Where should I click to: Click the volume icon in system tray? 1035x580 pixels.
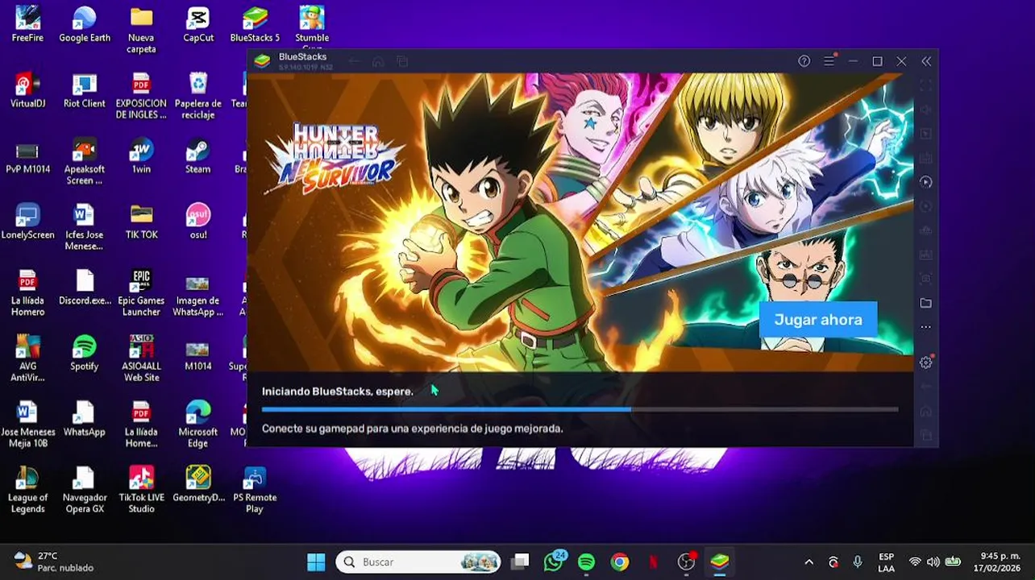click(x=933, y=562)
